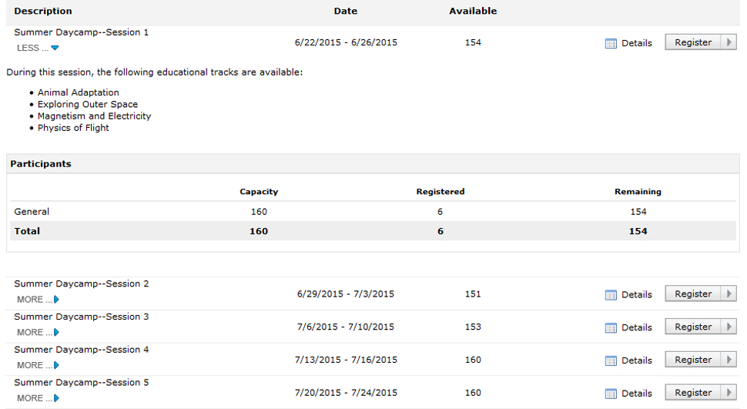The width and height of the screenshot is (747, 409).
Task: Click the Details calendar icon for Session 1
Action: (611, 44)
